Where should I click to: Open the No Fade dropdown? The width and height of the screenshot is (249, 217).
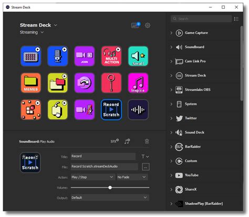pos(132,177)
